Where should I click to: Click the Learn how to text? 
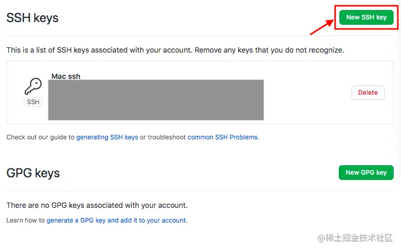coord(26,220)
